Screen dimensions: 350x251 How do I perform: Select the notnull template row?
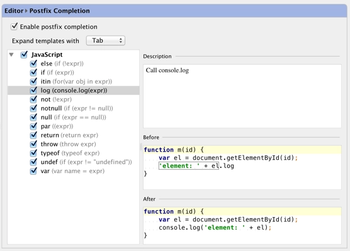[74, 108]
